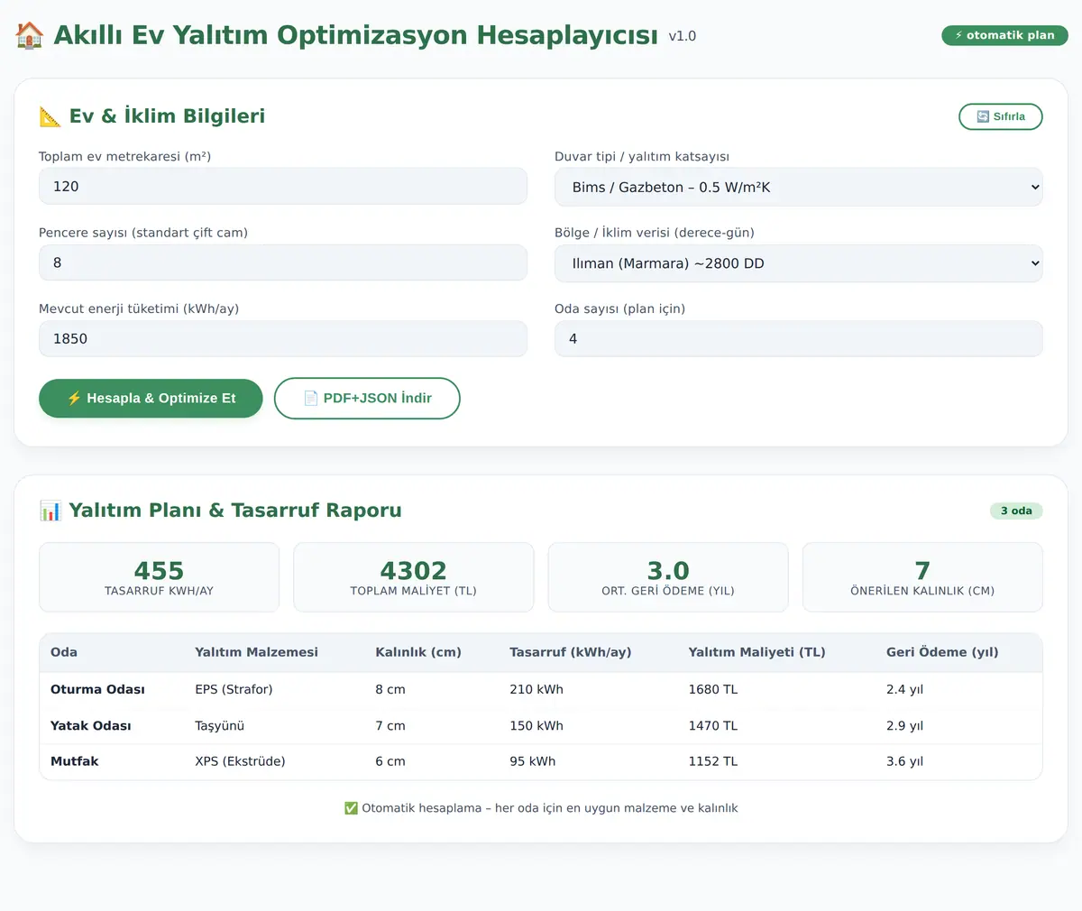Click the ruler icon next to Ev & İklim Bilgileri
Image resolution: width=1082 pixels, height=911 pixels.
(x=50, y=116)
